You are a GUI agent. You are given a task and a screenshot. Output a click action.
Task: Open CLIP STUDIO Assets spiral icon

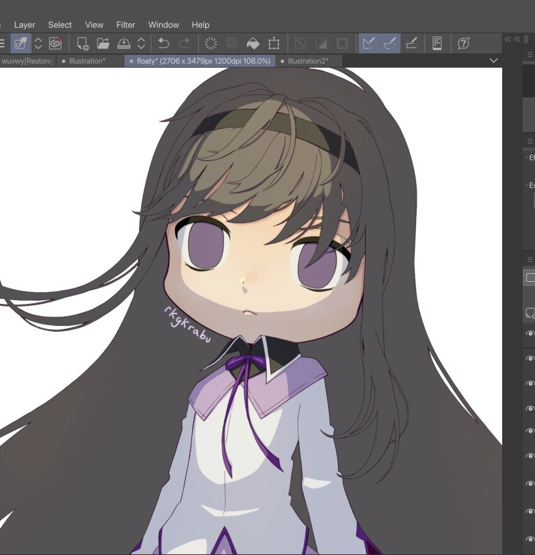point(55,43)
